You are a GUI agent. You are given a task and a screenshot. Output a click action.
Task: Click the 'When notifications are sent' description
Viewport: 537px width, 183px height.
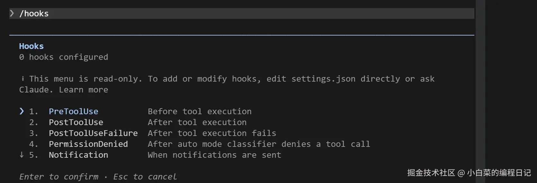[x=214, y=155]
